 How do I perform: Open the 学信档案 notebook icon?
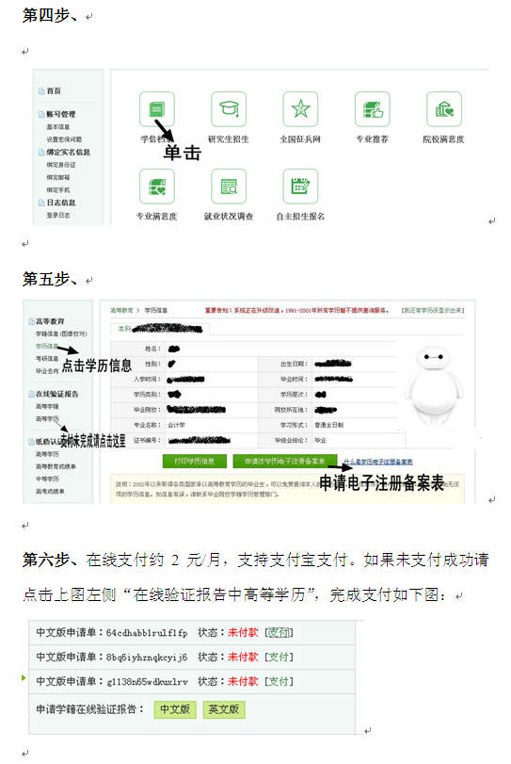(157, 109)
